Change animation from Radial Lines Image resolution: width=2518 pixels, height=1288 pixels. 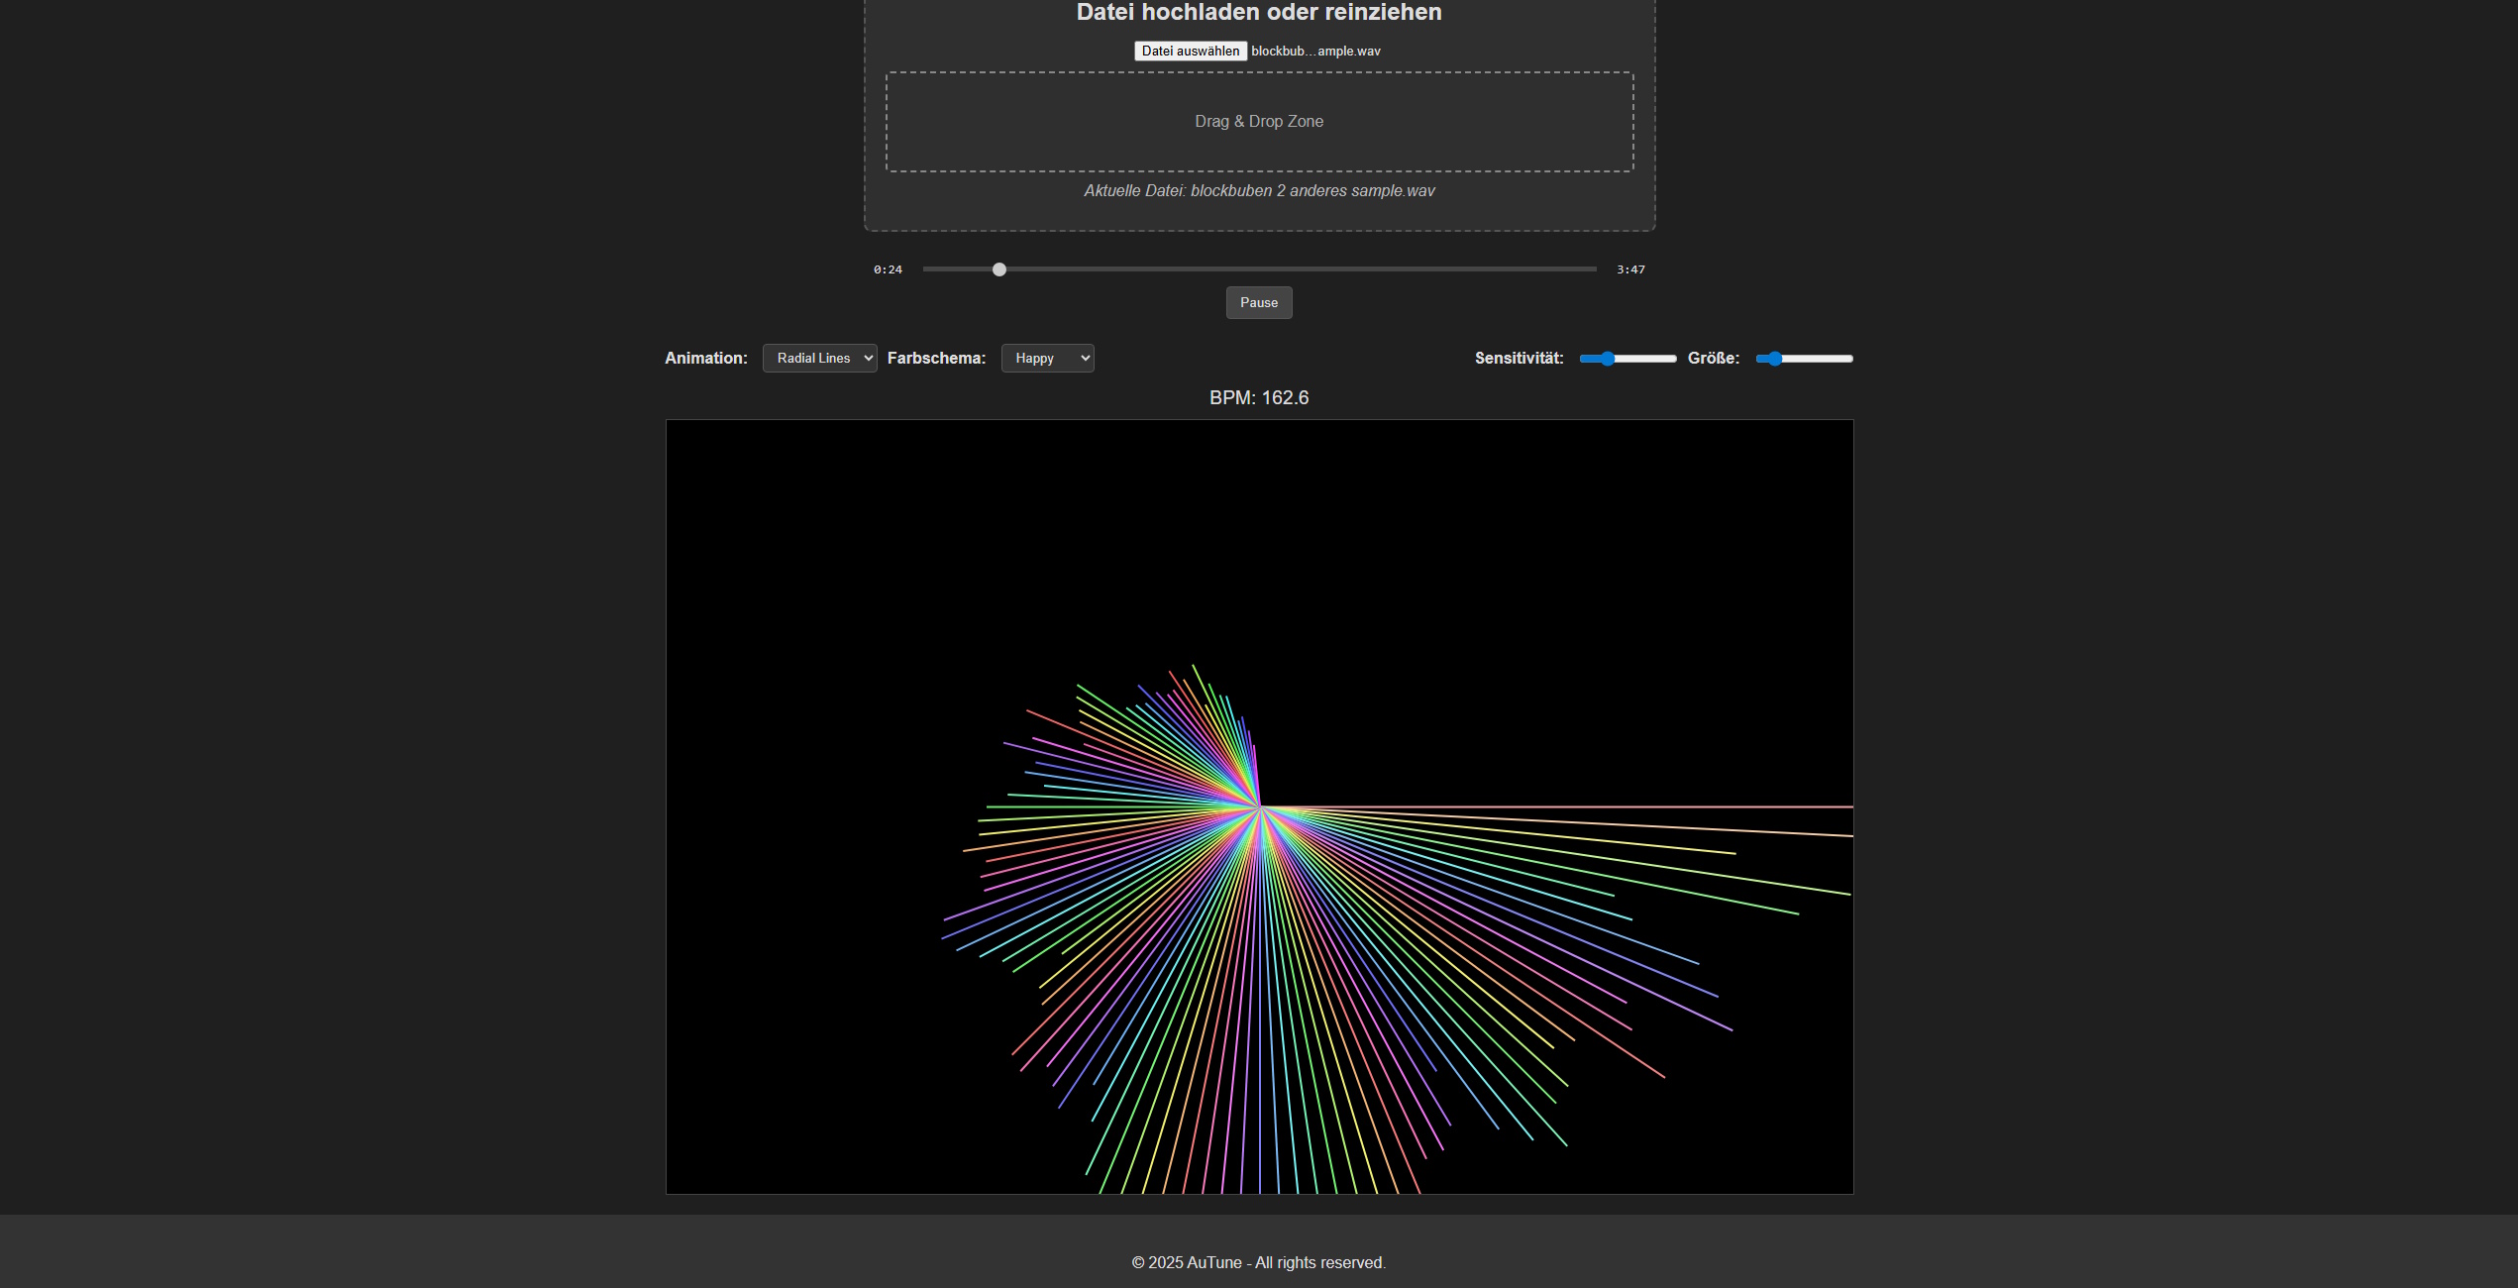click(819, 358)
